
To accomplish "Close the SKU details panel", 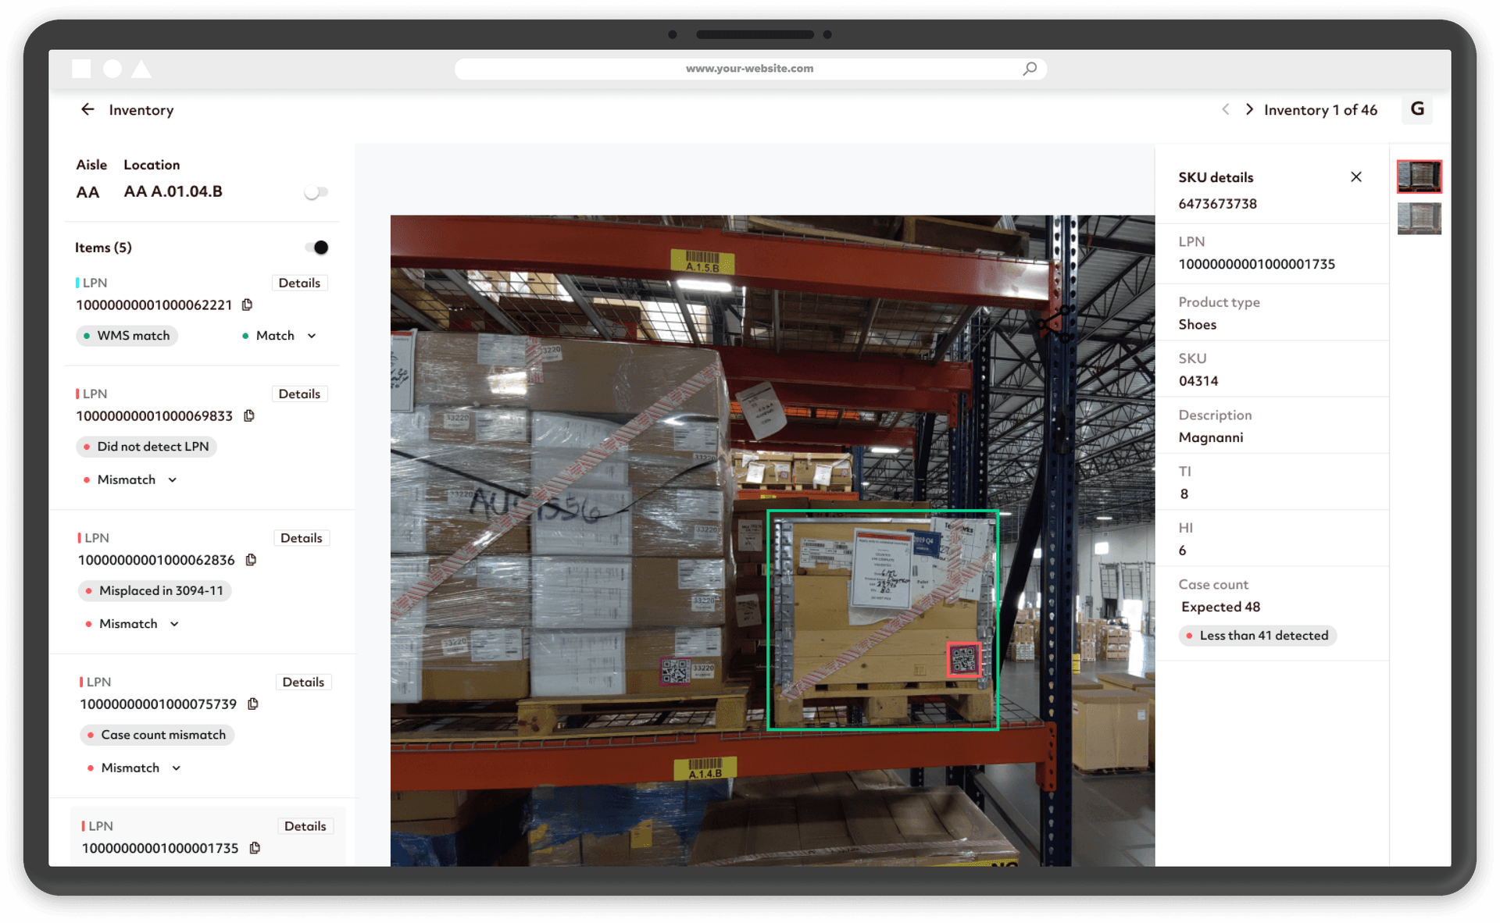I will coord(1356,177).
